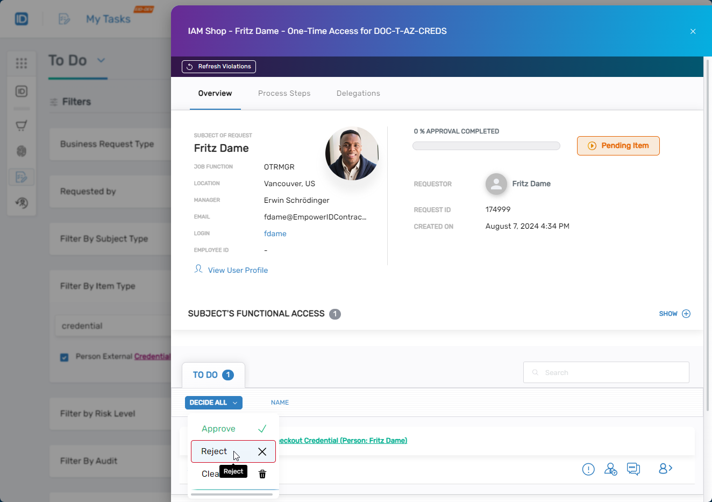
Task: Click the trash icon beside Clear
Action: click(x=262, y=474)
